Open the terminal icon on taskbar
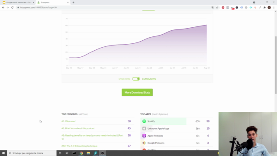277x156 pixels. pos(74,153)
